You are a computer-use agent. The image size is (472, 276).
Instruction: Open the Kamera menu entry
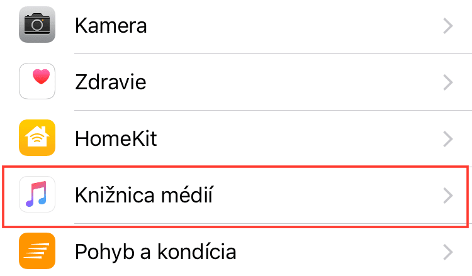tap(111, 26)
